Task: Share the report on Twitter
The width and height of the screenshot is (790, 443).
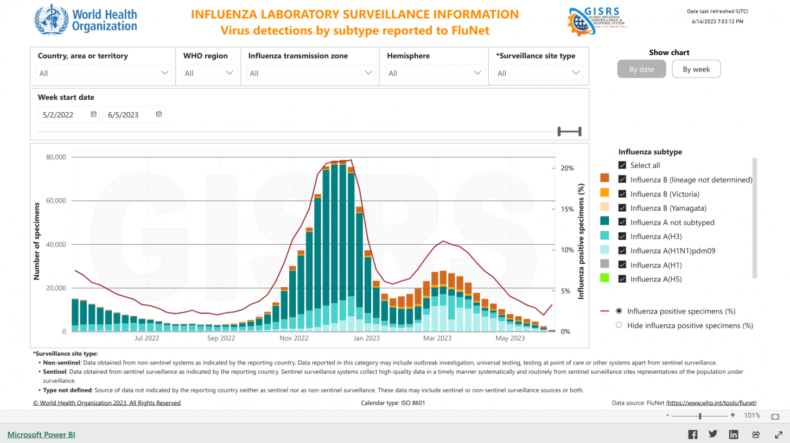Action: tap(713, 434)
